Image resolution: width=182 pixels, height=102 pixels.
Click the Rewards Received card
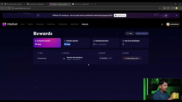[105, 43]
